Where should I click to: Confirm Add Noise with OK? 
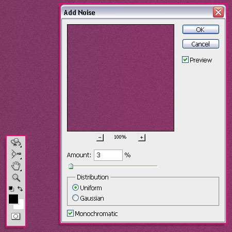(201, 29)
